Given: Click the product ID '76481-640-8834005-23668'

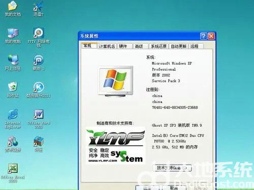Looking at the screenshot, I should [175, 107].
